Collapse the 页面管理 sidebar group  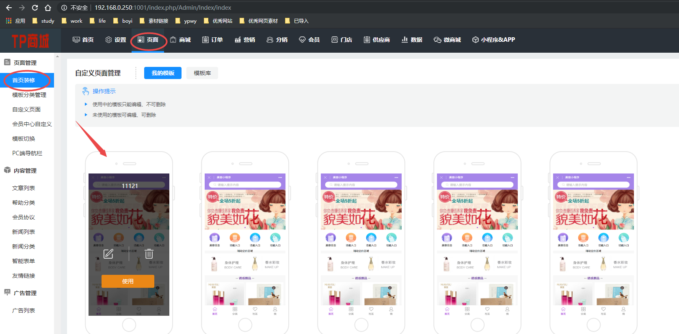point(25,63)
